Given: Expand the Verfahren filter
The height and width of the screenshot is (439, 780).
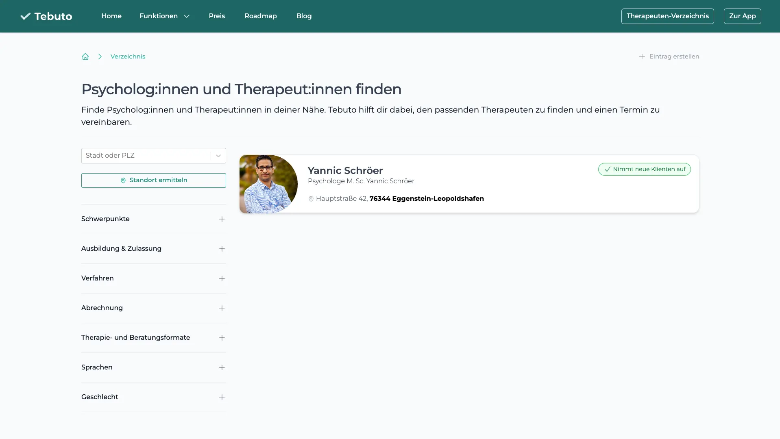Looking at the screenshot, I should (x=222, y=278).
